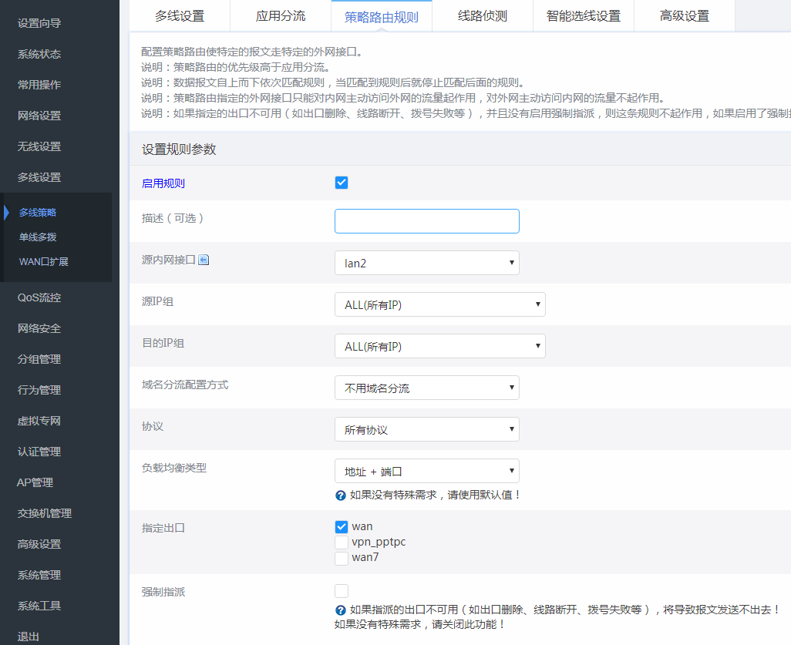This screenshot has width=791, height=645.
Task: Switch to the 应用分流 tab
Action: 281,15
